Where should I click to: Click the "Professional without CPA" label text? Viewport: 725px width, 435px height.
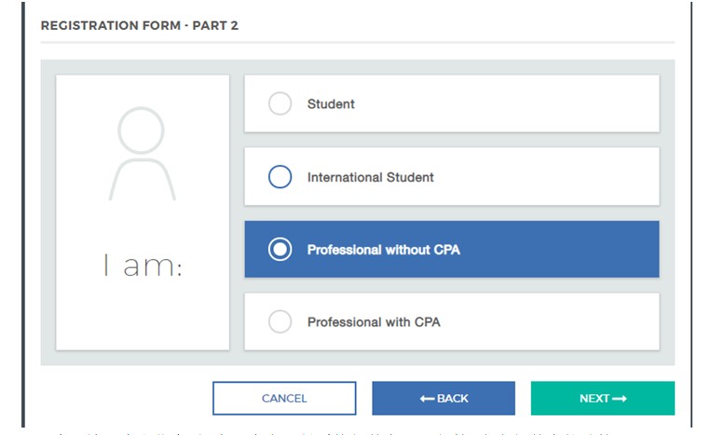(x=383, y=250)
